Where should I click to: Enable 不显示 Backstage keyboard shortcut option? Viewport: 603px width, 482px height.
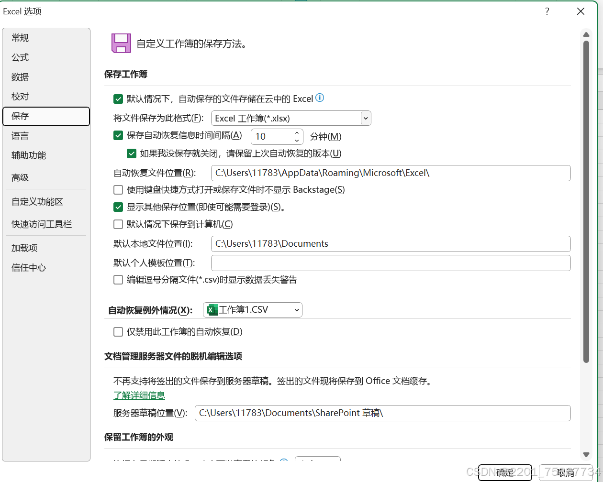118,190
